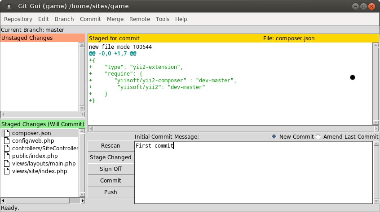Click the file icon for views/site/index.php

pyautogui.click(x=7, y=171)
